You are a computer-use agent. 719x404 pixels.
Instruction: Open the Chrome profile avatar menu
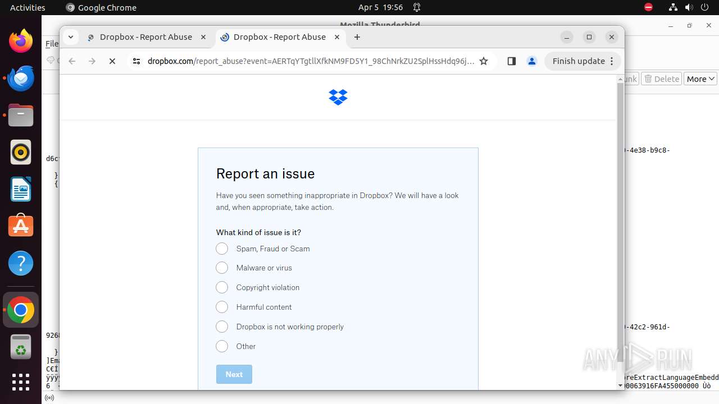click(532, 61)
